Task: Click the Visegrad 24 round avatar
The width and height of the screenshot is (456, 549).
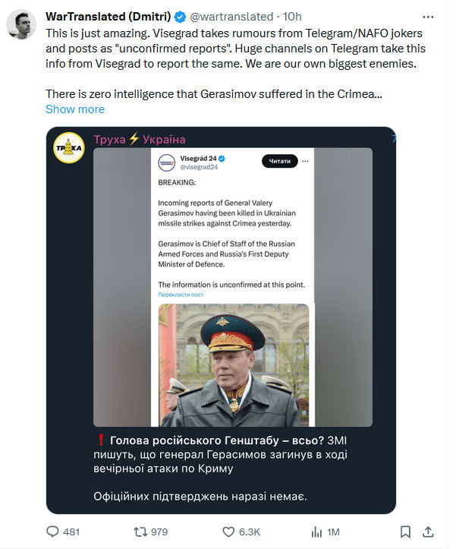Action: 167,162
